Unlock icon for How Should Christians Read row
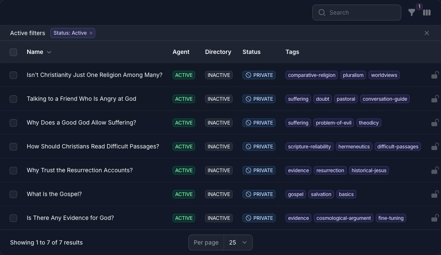441x255 pixels. click(435, 146)
